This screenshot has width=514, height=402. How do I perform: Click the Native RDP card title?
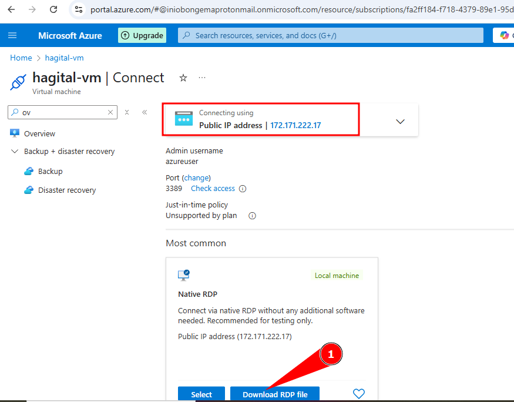click(197, 294)
